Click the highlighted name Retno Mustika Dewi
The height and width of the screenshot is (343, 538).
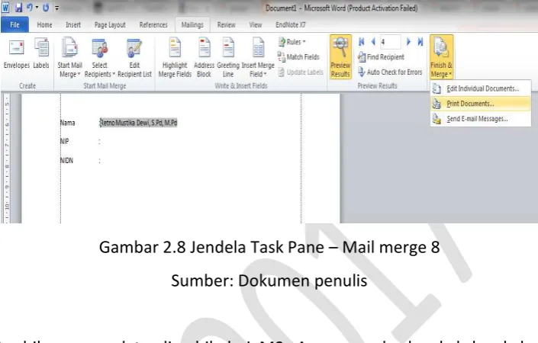138,123
